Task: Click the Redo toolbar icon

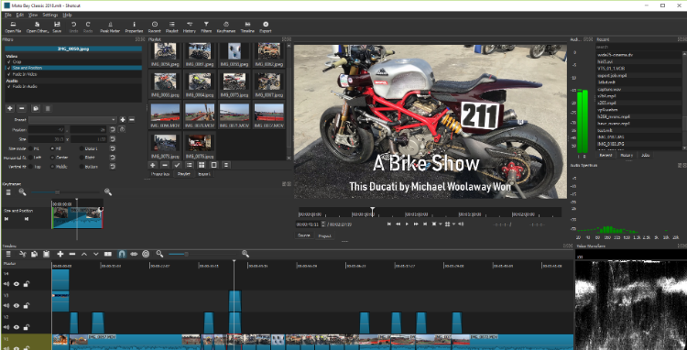Action: pos(88,27)
